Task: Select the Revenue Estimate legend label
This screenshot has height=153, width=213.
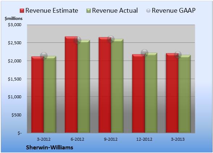Action: 52,11
